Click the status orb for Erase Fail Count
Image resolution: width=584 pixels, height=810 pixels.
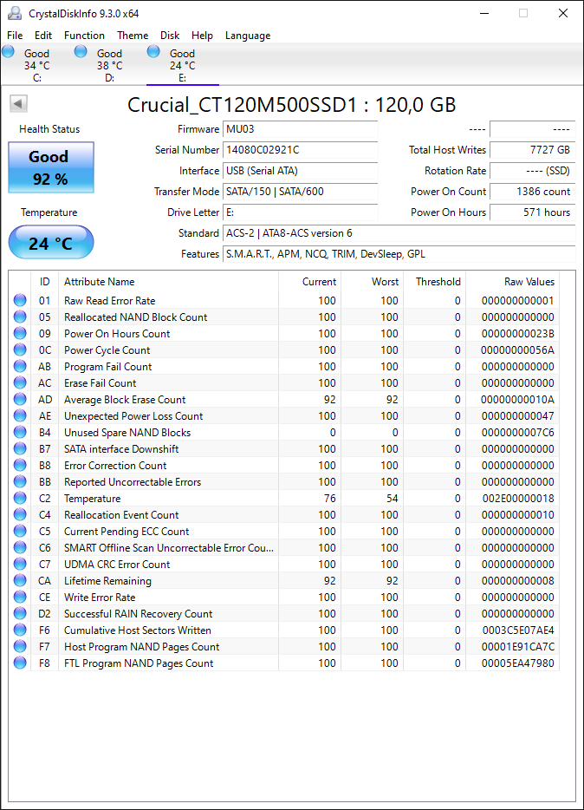tap(20, 382)
